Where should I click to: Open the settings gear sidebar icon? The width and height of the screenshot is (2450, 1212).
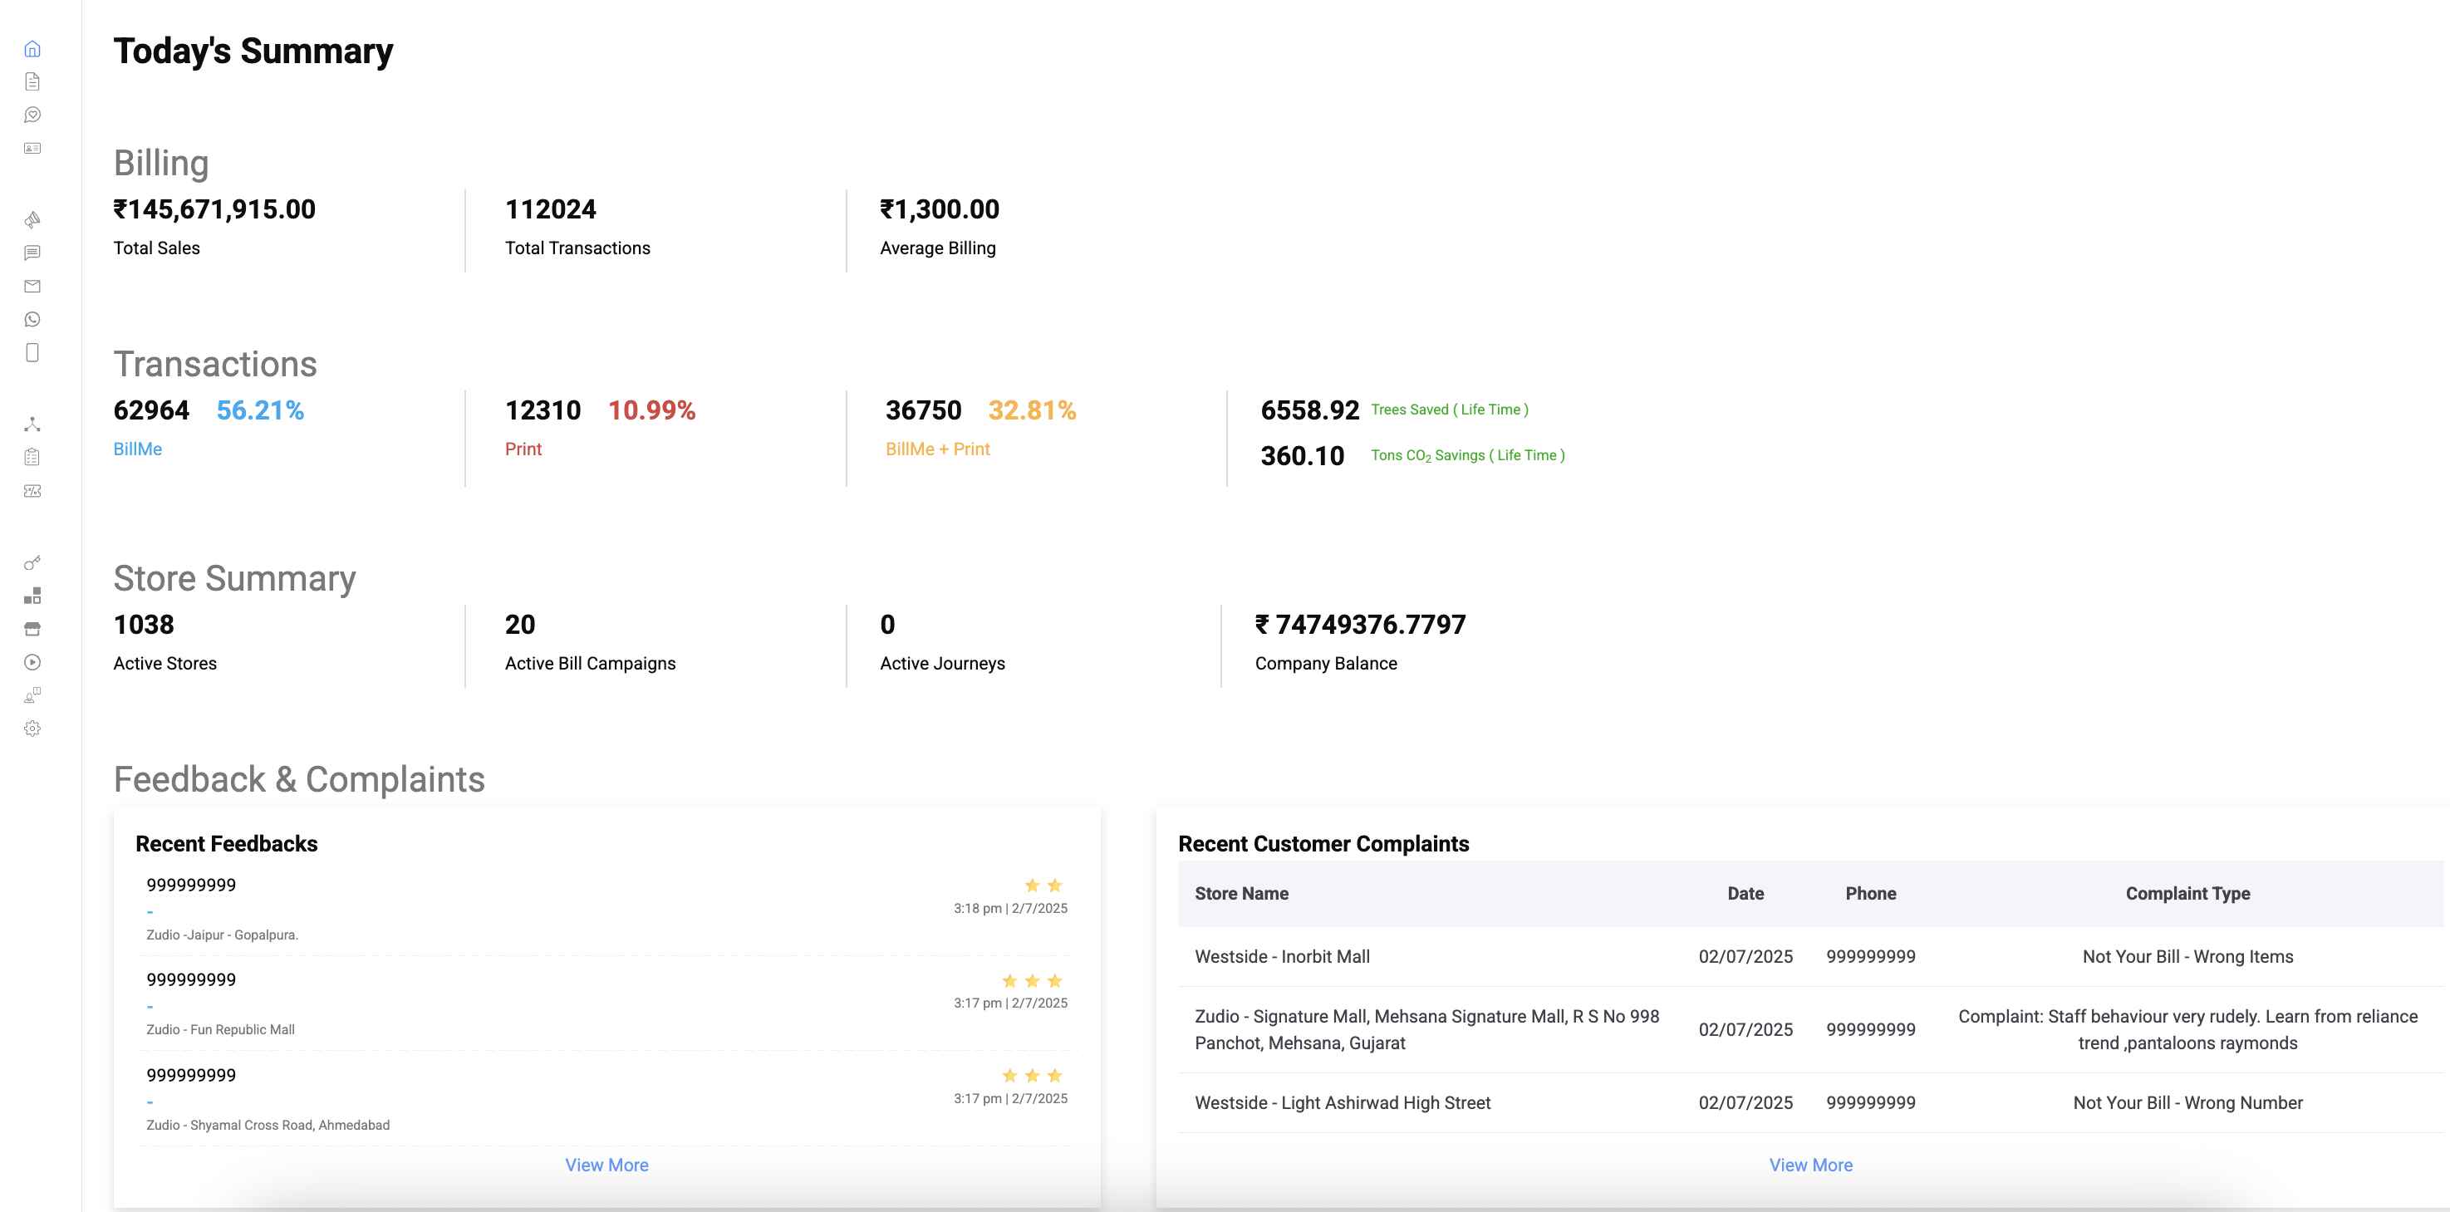(x=32, y=729)
